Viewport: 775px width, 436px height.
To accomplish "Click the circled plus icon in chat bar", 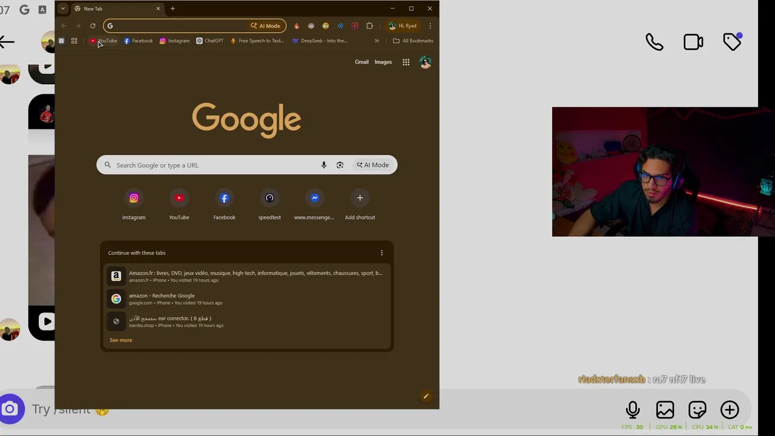I will pos(730,410).
